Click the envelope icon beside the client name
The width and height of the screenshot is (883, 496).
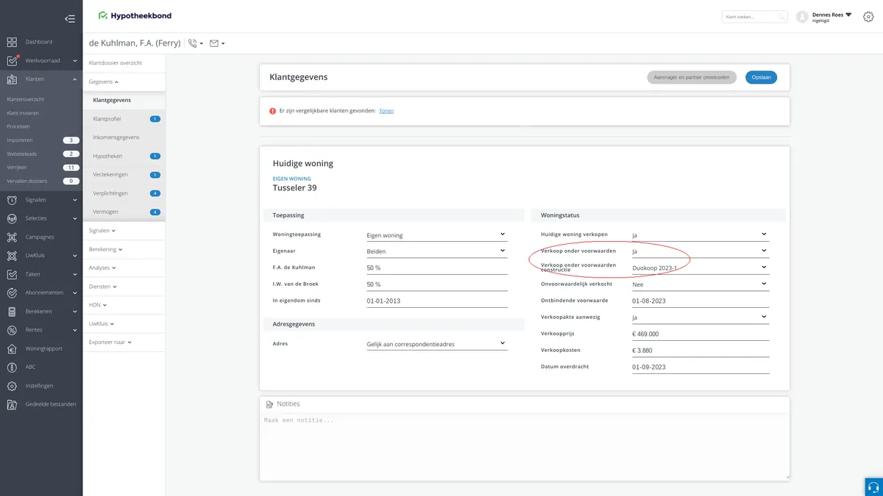click(x=214, y=43)
